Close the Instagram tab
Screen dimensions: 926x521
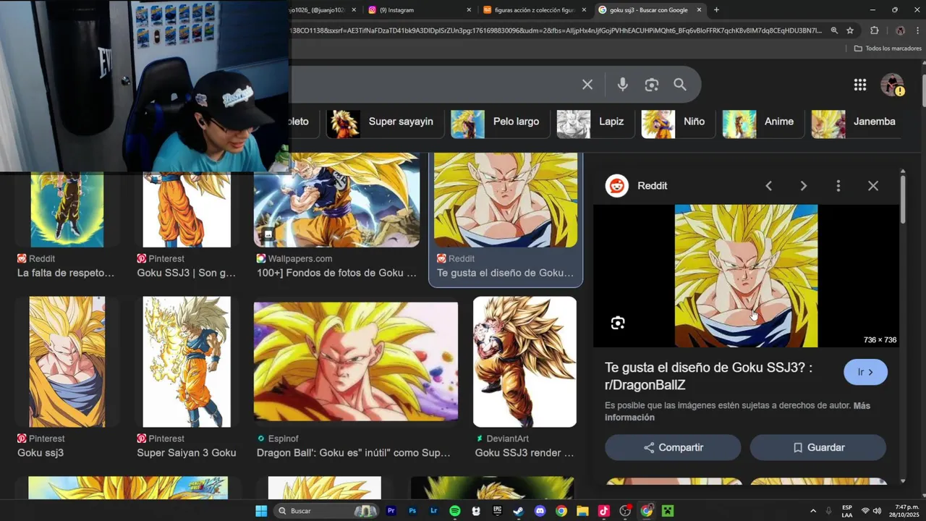tap(469, 10)
